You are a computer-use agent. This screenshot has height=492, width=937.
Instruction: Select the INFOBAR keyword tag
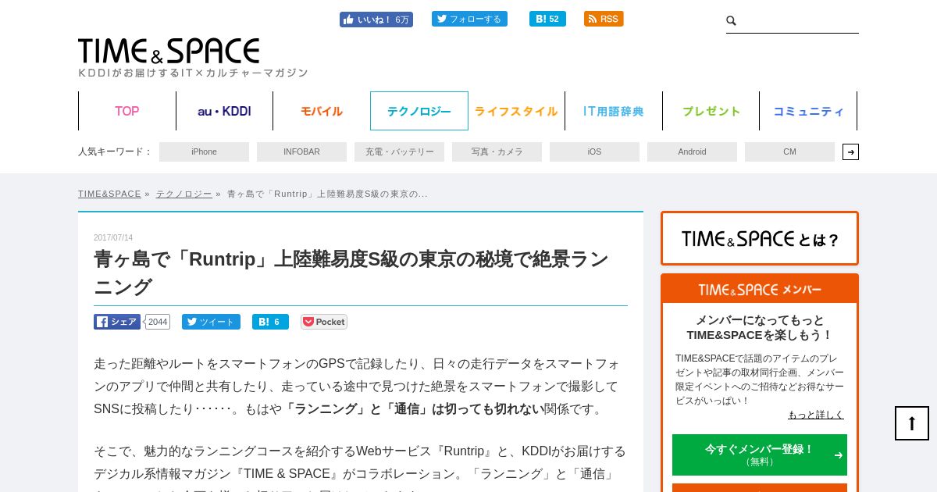tap(301, 152)
